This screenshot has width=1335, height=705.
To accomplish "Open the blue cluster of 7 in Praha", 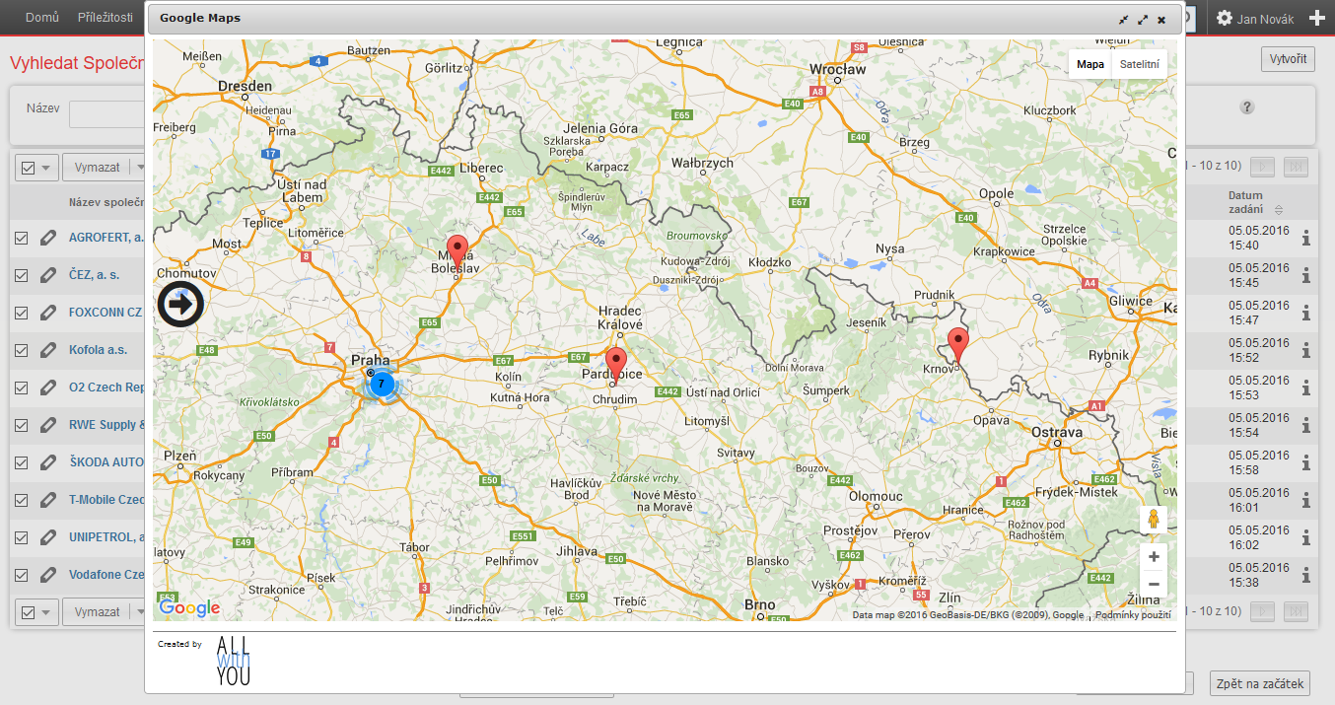I will click(382, 383).
